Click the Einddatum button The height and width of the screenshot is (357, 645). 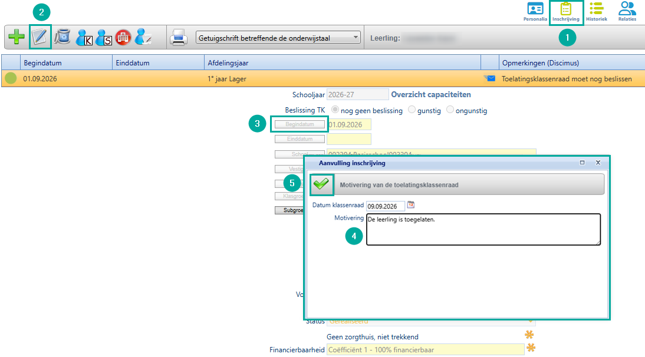300,139
